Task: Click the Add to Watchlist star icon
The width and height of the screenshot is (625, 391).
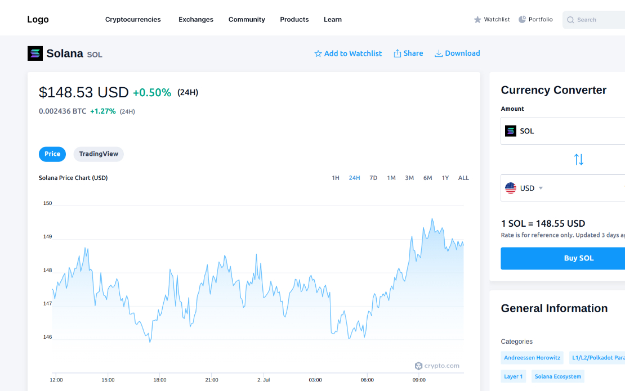Action: tap(318, 53)
